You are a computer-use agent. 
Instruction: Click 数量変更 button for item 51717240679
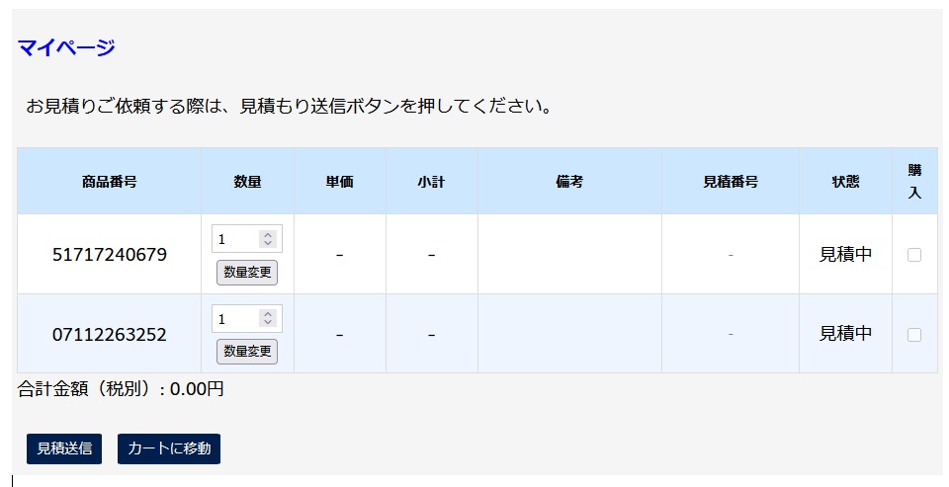(x=247, y=273)
